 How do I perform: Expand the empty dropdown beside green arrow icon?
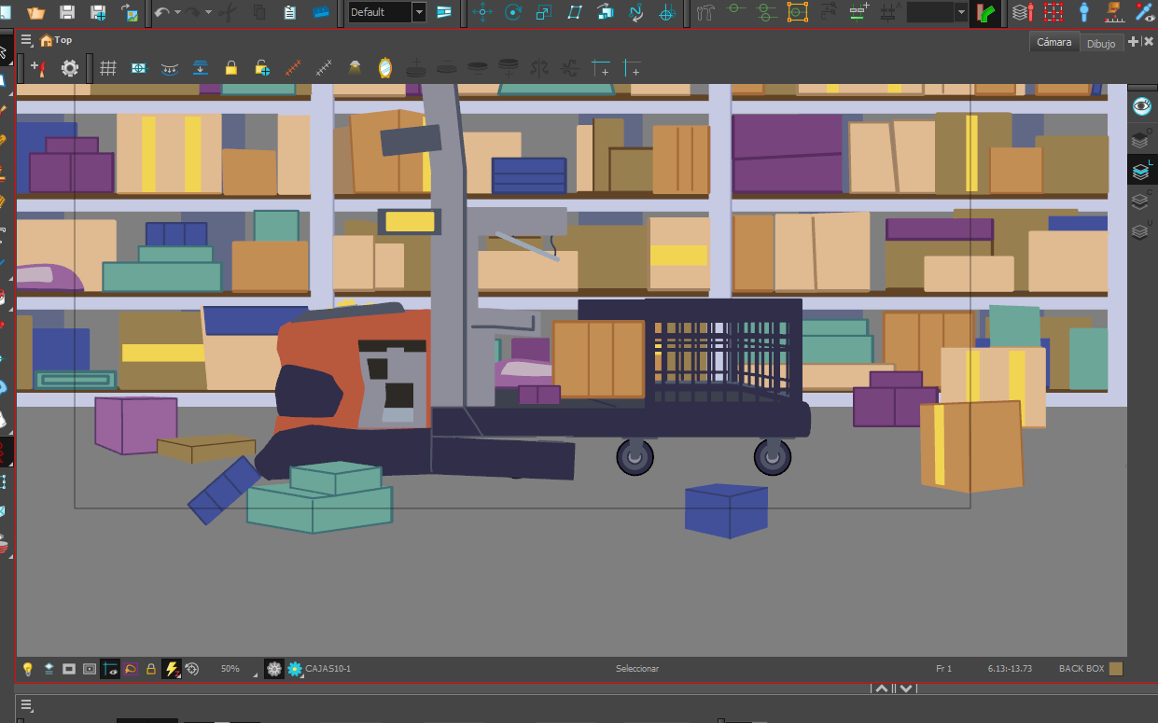pos(960,12)
